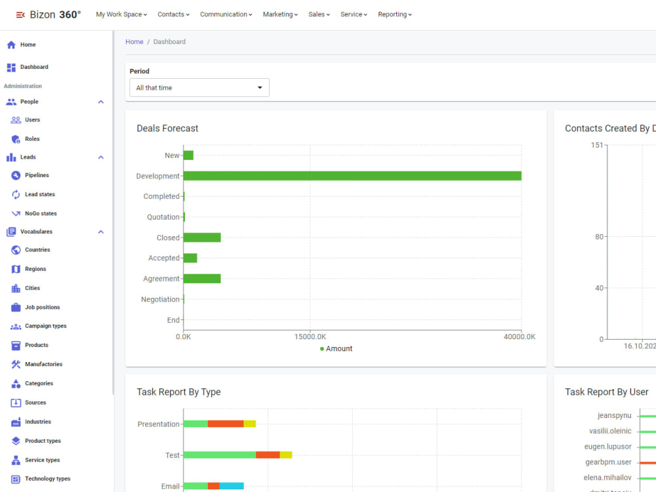Click the Cities buildings icon
The height and width of the screenshot is (492, 656).
pos(16,288)
